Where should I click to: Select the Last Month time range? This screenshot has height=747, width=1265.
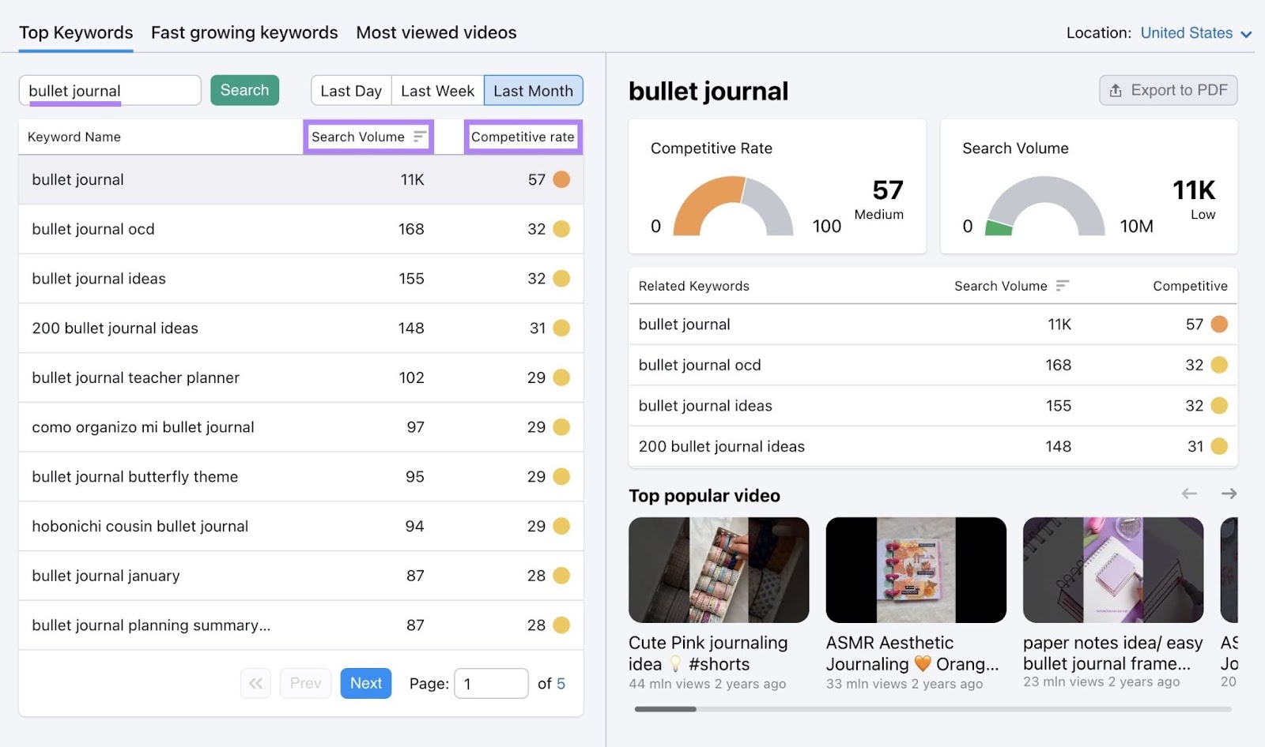(x=534, y=91)
